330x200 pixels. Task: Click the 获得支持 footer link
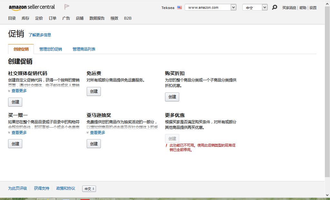click(42, 188)
